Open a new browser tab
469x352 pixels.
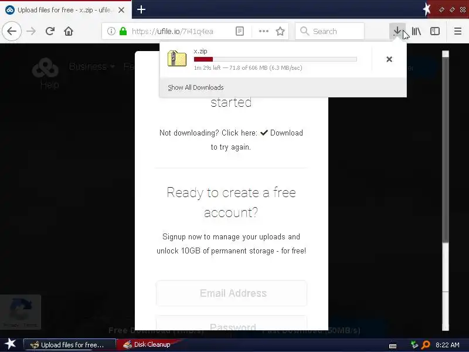coord(141,9)
